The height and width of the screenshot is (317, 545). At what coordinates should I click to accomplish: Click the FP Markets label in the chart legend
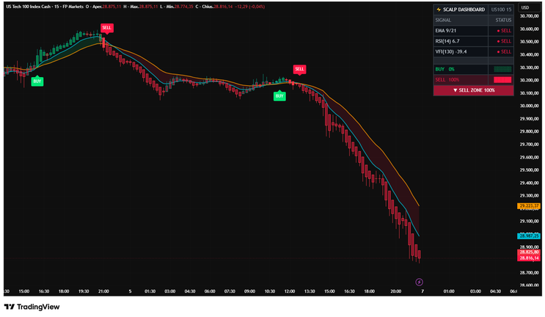click(x=73, y=7)
